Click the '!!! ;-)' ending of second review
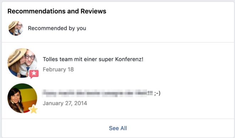Image resolution: width=235 pixels, height=138 pixels. (154, 93)
